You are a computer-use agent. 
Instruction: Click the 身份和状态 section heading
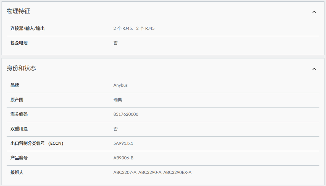click(x=21, y=68)
